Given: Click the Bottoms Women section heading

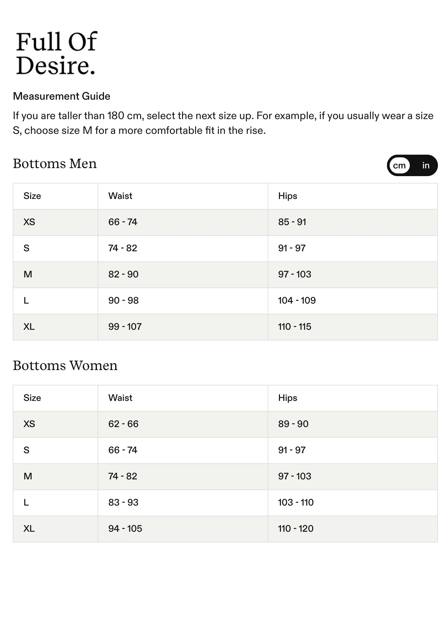Looking at the screenshot, I should point(65,366).
